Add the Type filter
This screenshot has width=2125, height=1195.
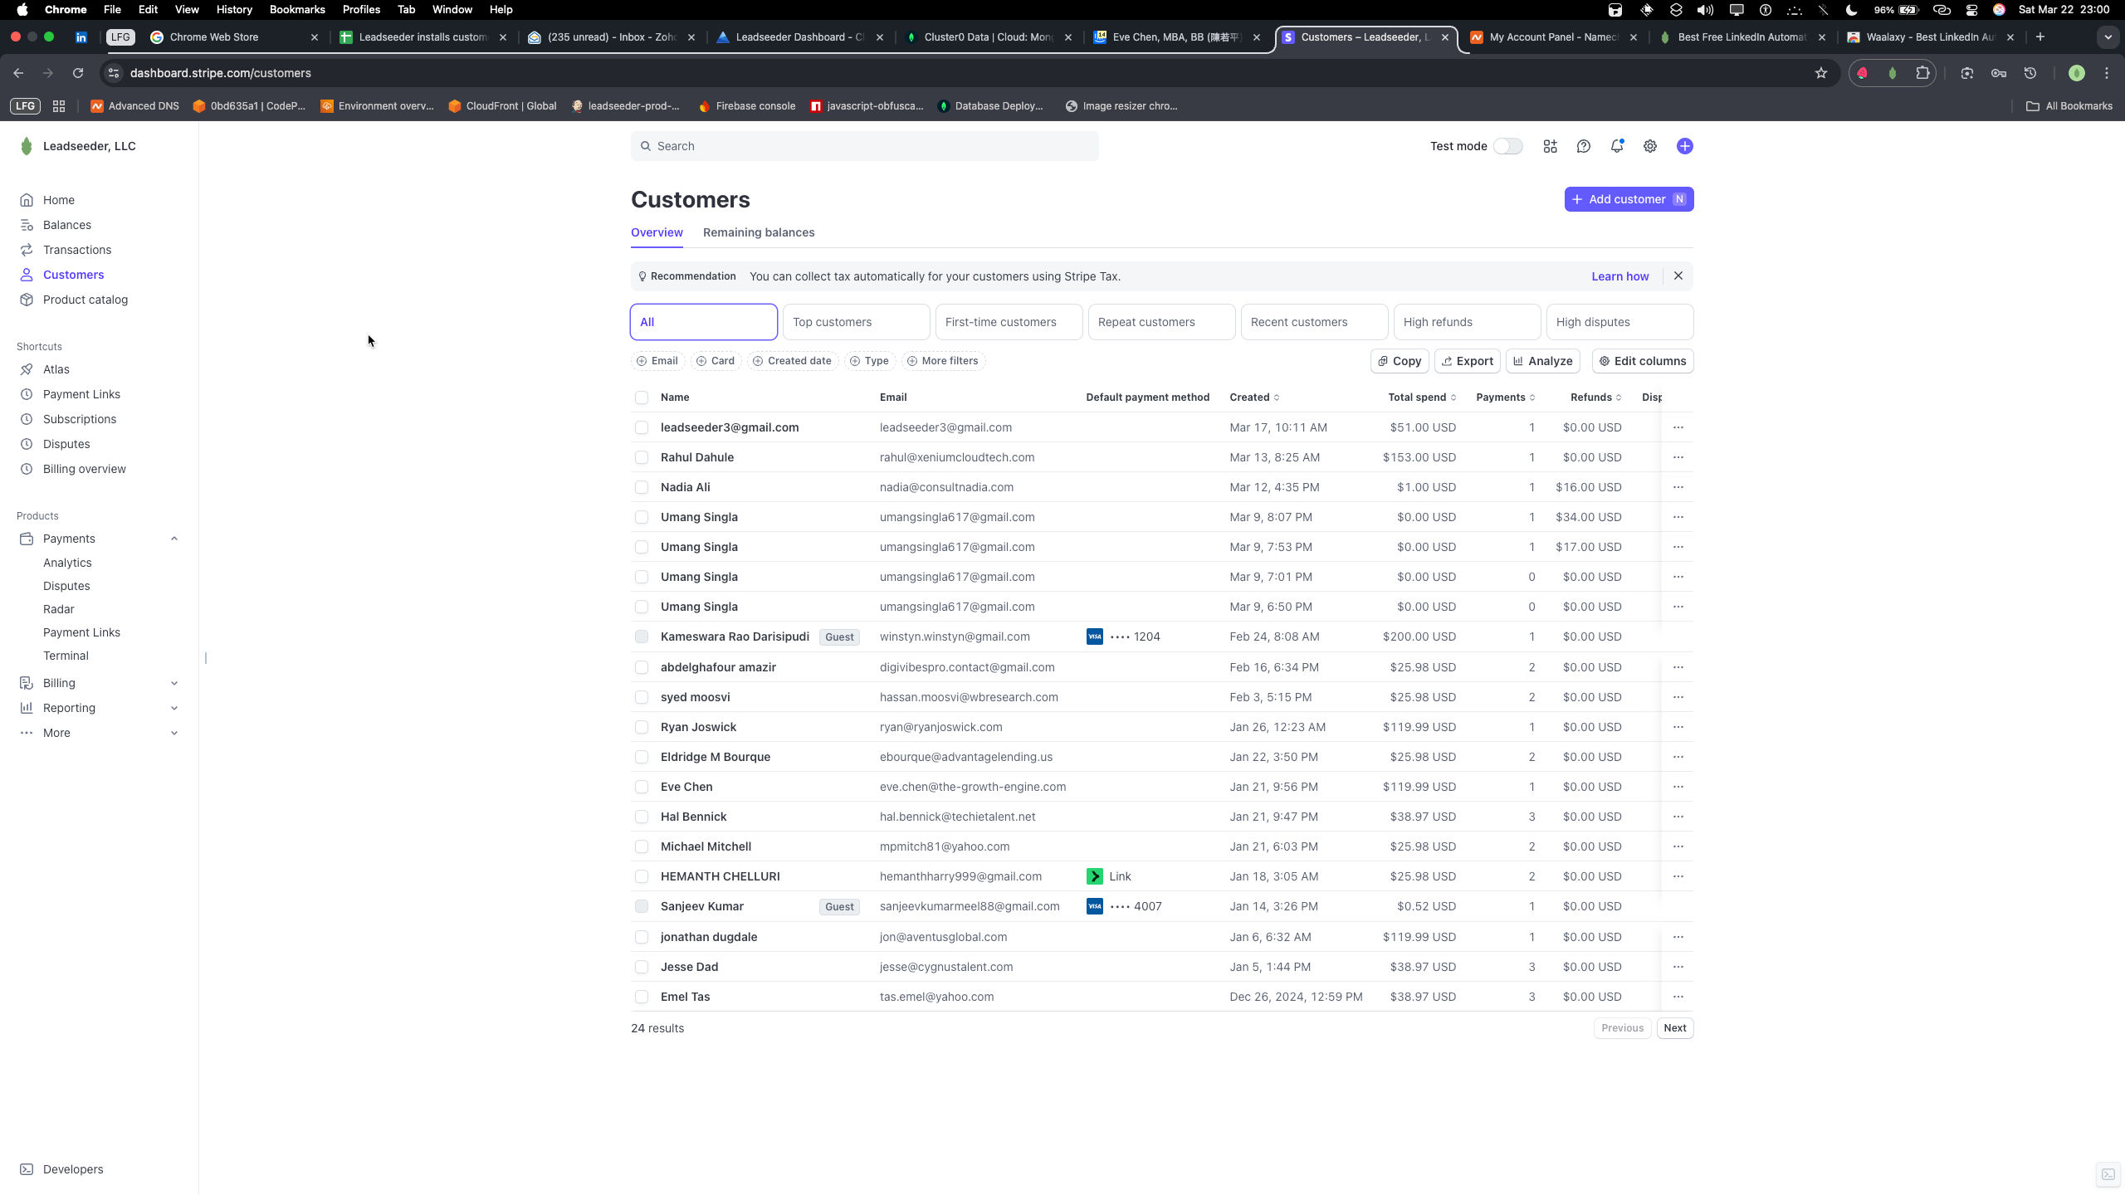pyautogui.click(x=869, y=361)
